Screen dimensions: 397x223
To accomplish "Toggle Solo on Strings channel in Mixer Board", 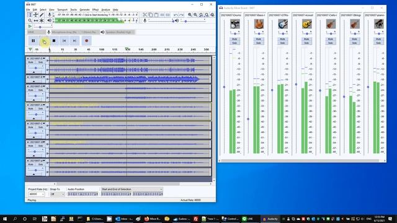I will coord(354,43).
